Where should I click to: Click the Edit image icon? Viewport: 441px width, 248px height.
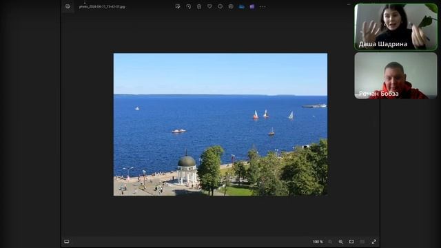(x=178, y=6)
